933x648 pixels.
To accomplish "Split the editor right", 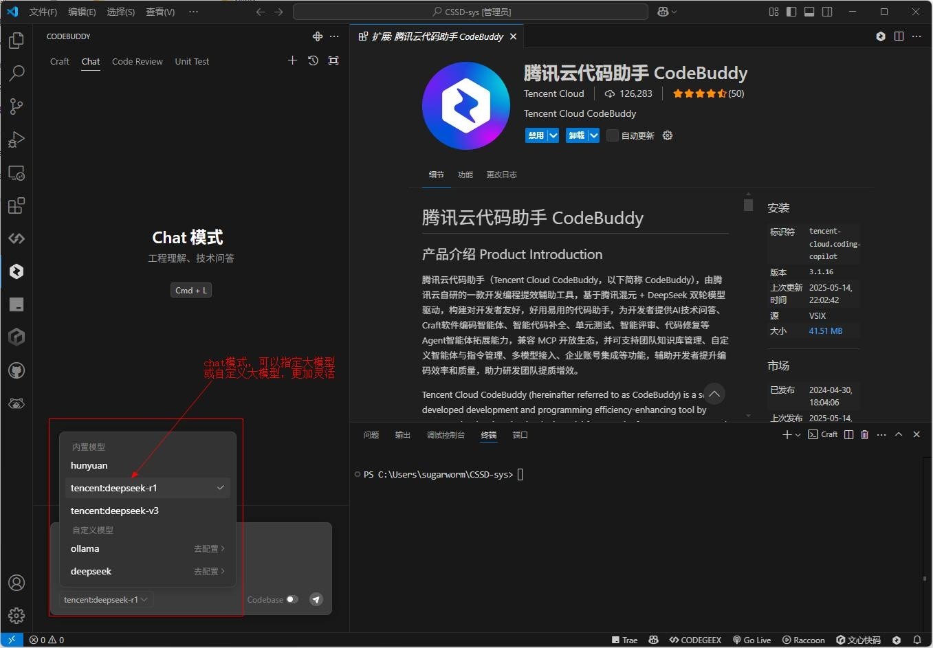I will point(899,36).
